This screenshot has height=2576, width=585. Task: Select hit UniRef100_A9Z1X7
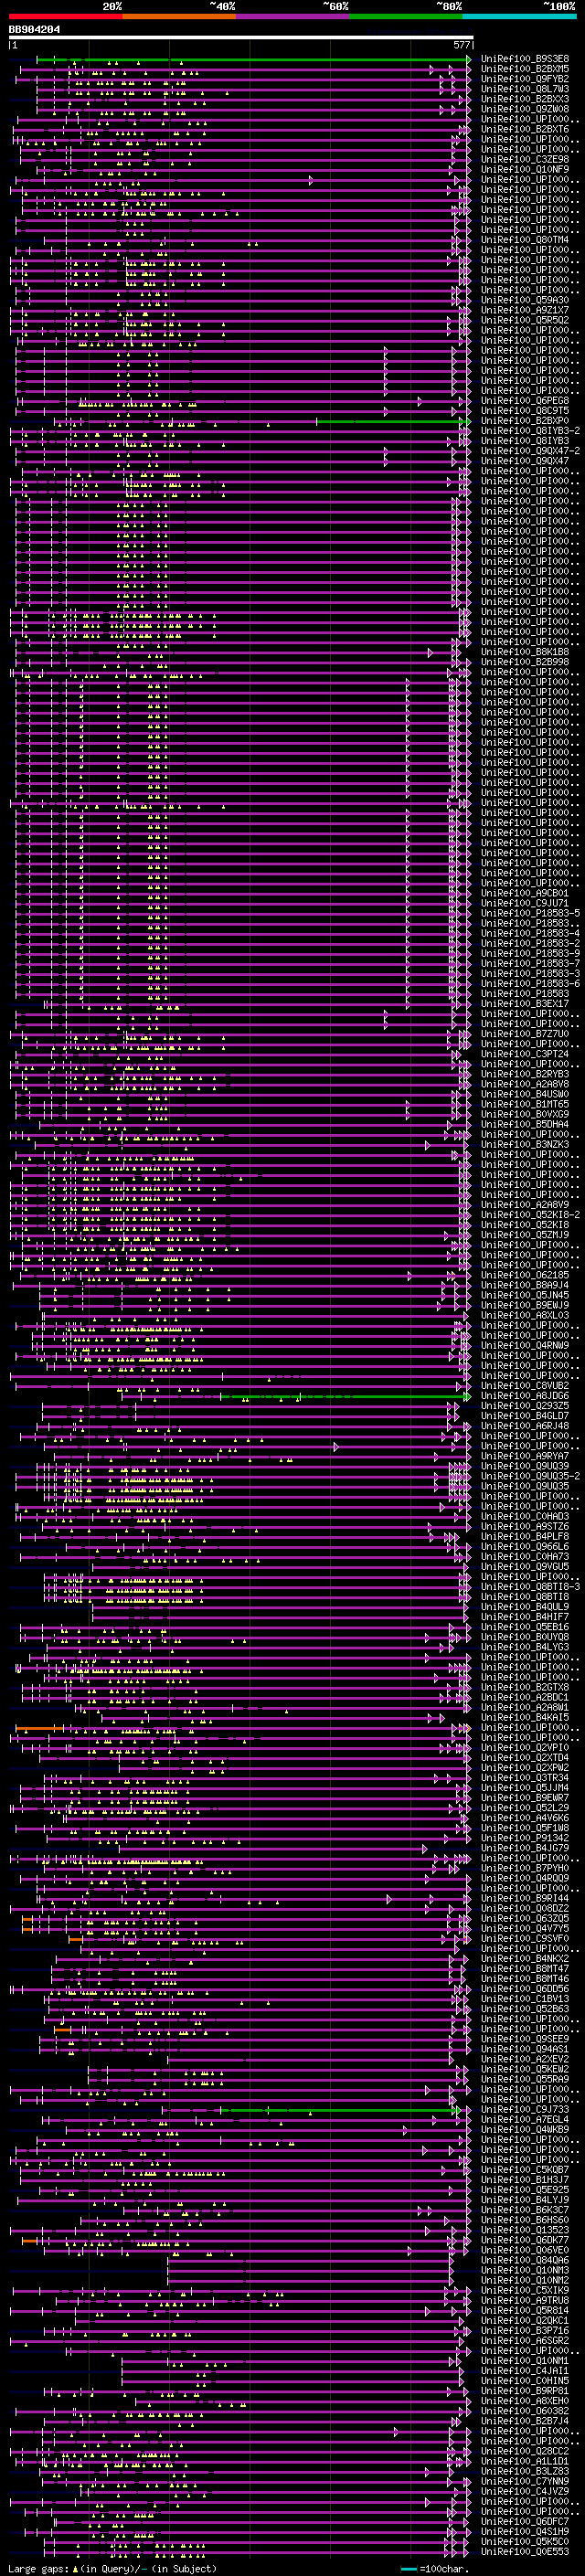click(x=525, y=310)
